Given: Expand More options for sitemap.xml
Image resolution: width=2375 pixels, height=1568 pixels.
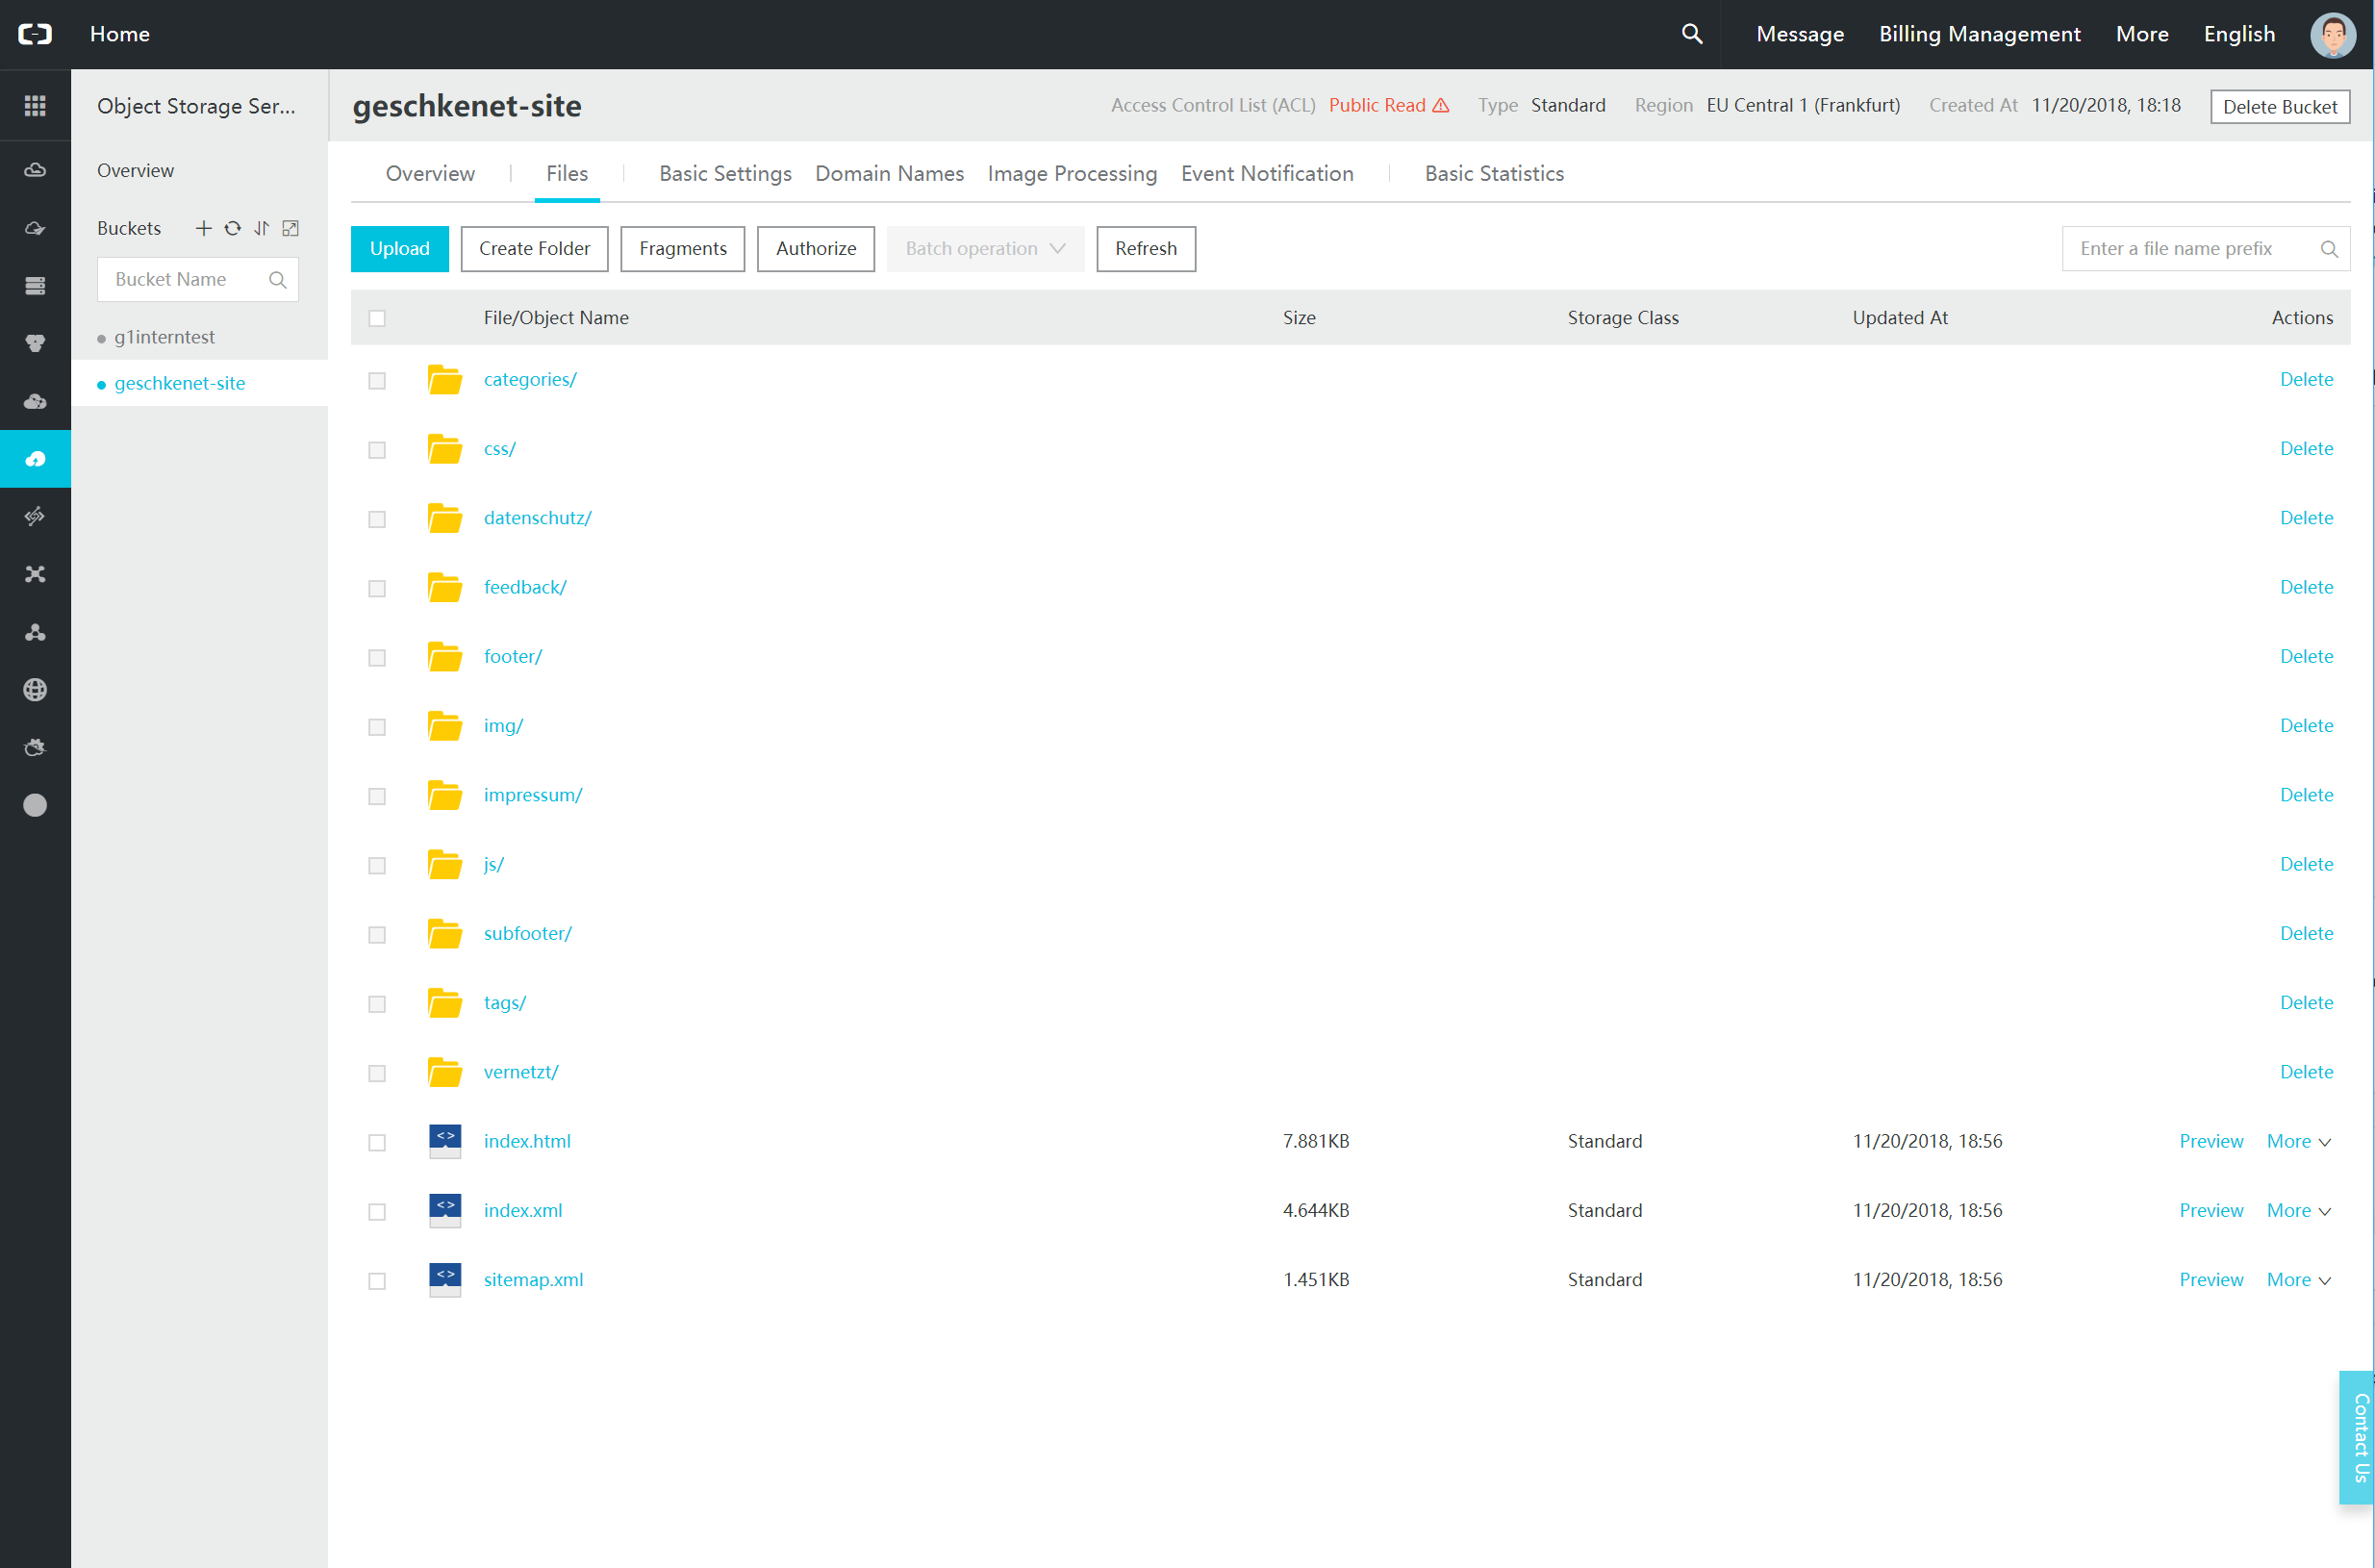Looking at the screenshot, I should pyautogui.click(x=2299, y=1279).
